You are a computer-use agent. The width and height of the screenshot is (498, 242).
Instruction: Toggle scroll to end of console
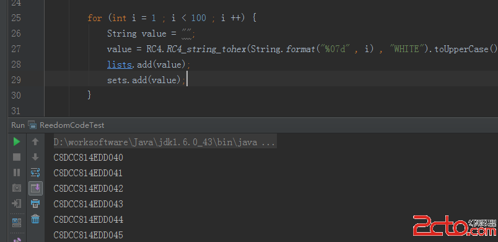[35, 188]
